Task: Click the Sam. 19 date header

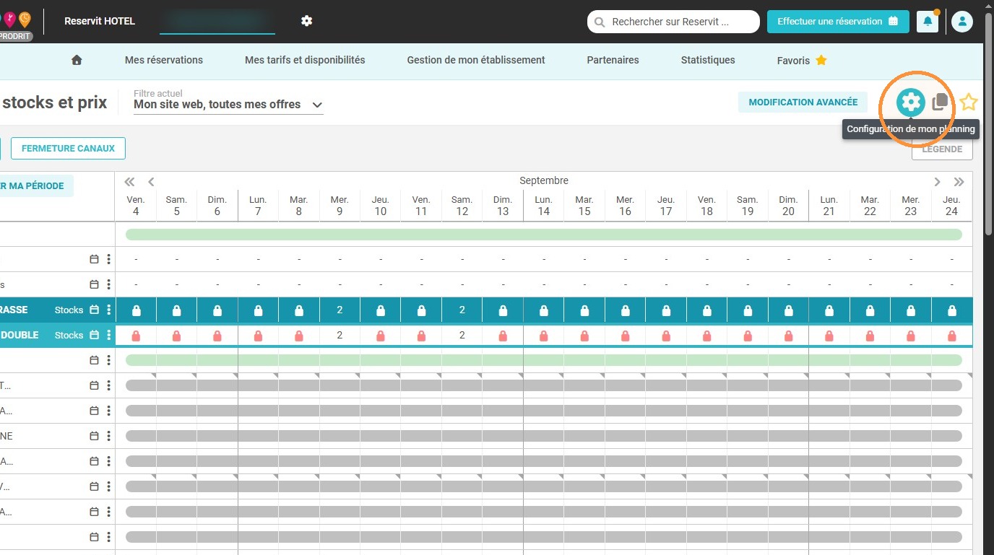Action: [748, 206]
